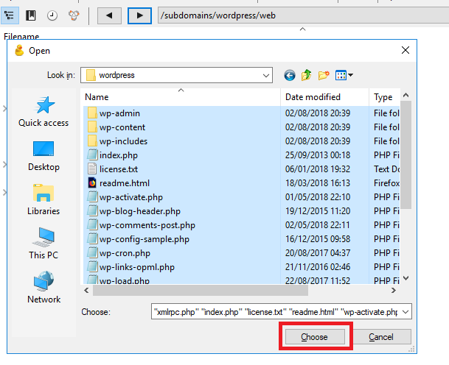Click date 25/09/2013 00:18 cell
The height and width of the screenshot is (365, 449).
(318, 155)
